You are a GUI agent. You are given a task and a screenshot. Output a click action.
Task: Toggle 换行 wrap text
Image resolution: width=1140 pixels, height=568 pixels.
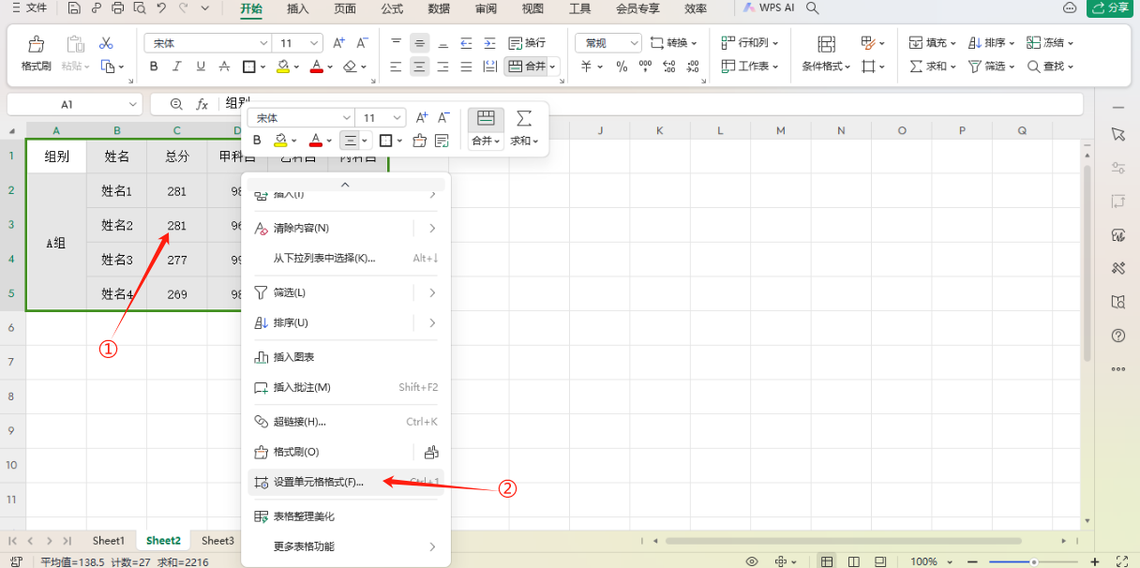coord(527,43)
